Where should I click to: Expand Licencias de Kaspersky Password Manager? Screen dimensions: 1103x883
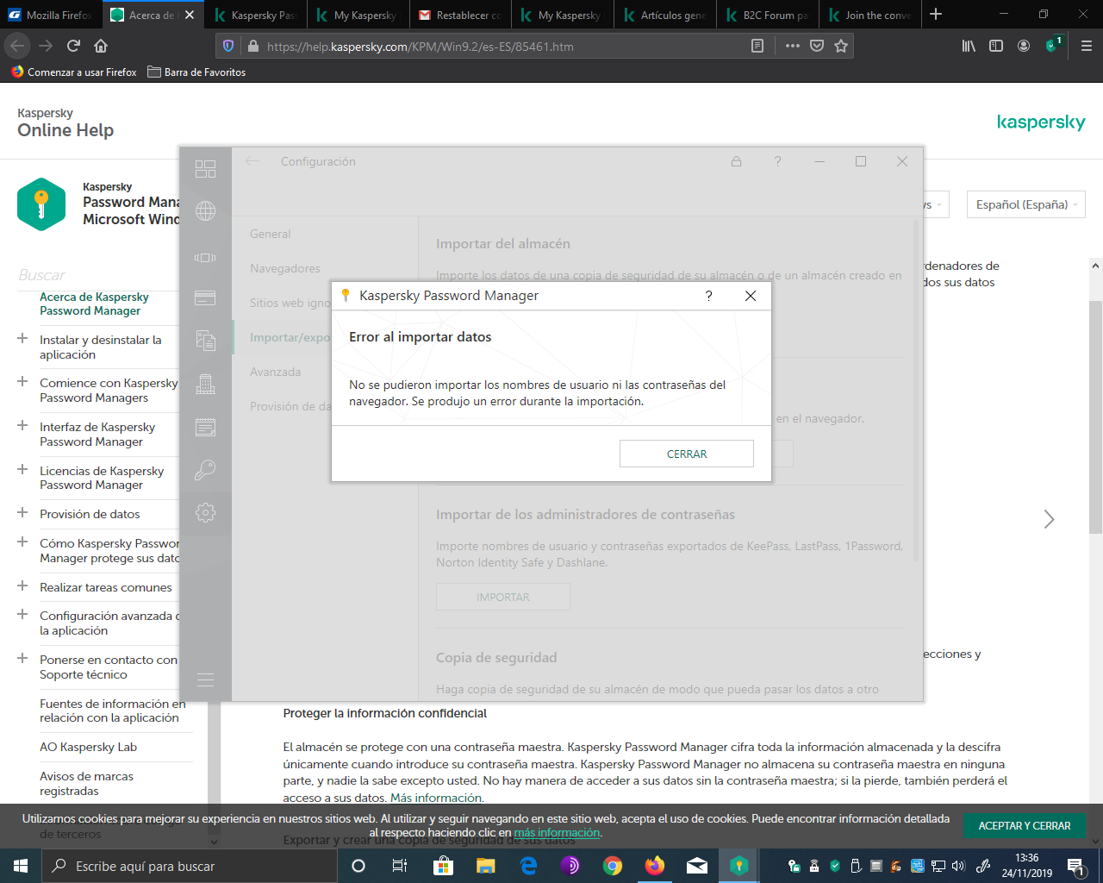click(x=22, y=469)
